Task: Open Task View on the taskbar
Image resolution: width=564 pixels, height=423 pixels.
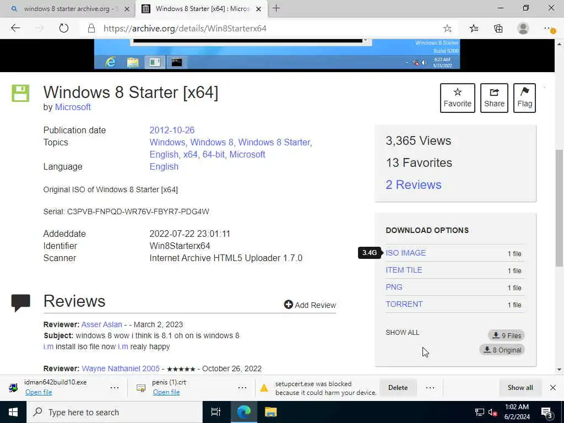Action: (x=215, y=412)
